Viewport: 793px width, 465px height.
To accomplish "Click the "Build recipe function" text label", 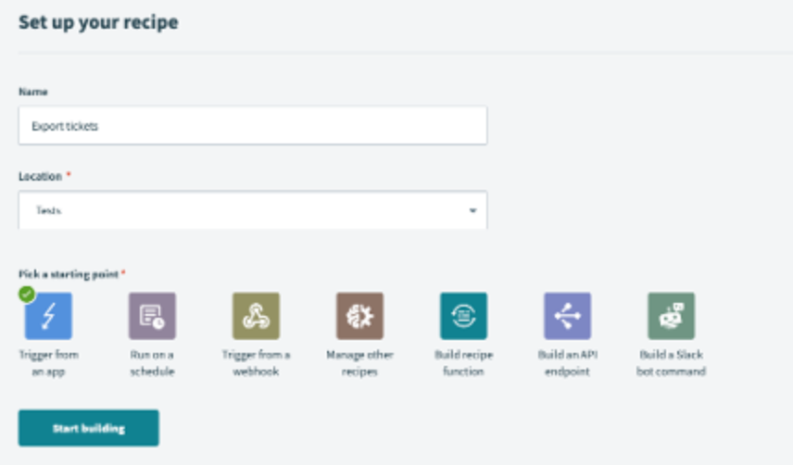I will pyautogui.click(x=463, y=363).
